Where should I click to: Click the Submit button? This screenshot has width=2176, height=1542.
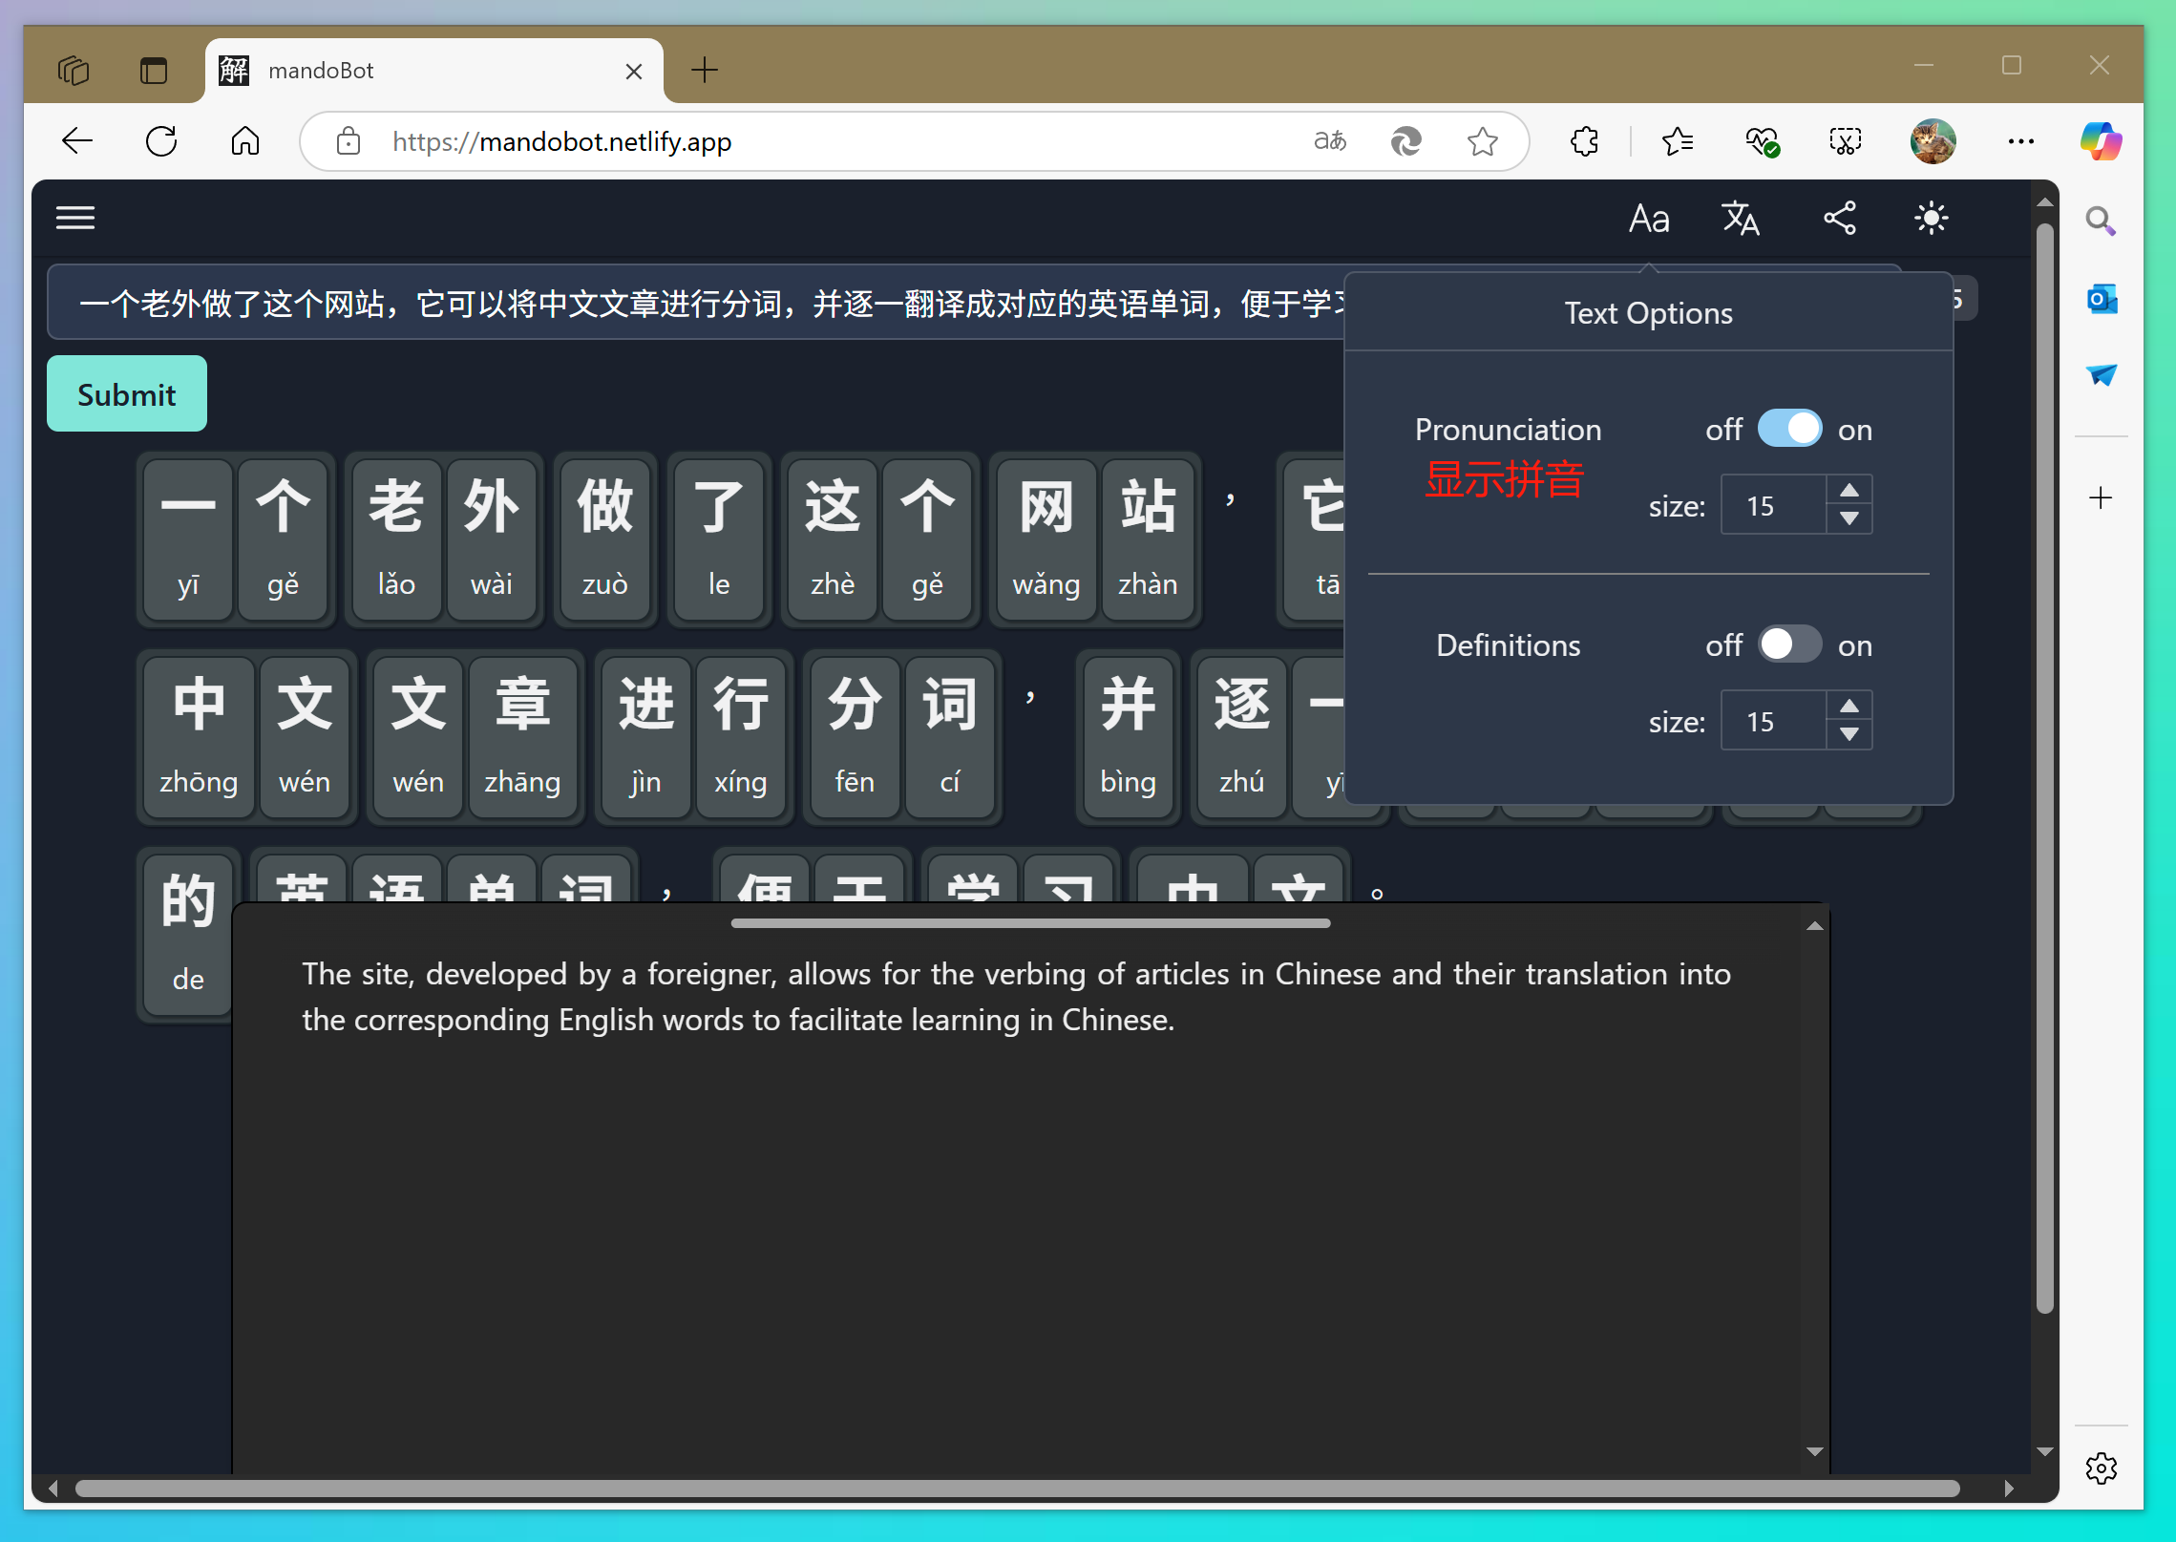tap(127, 394)
